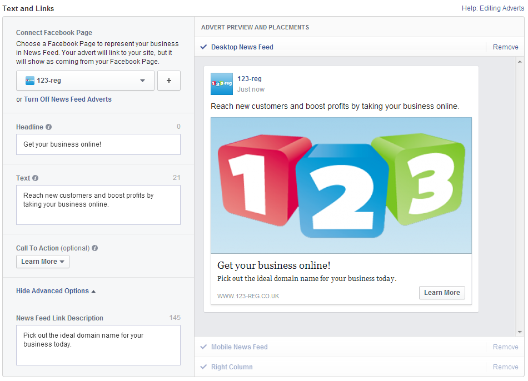Remove the Right Column placement
The image size is (528, 381).
point(505,367)
